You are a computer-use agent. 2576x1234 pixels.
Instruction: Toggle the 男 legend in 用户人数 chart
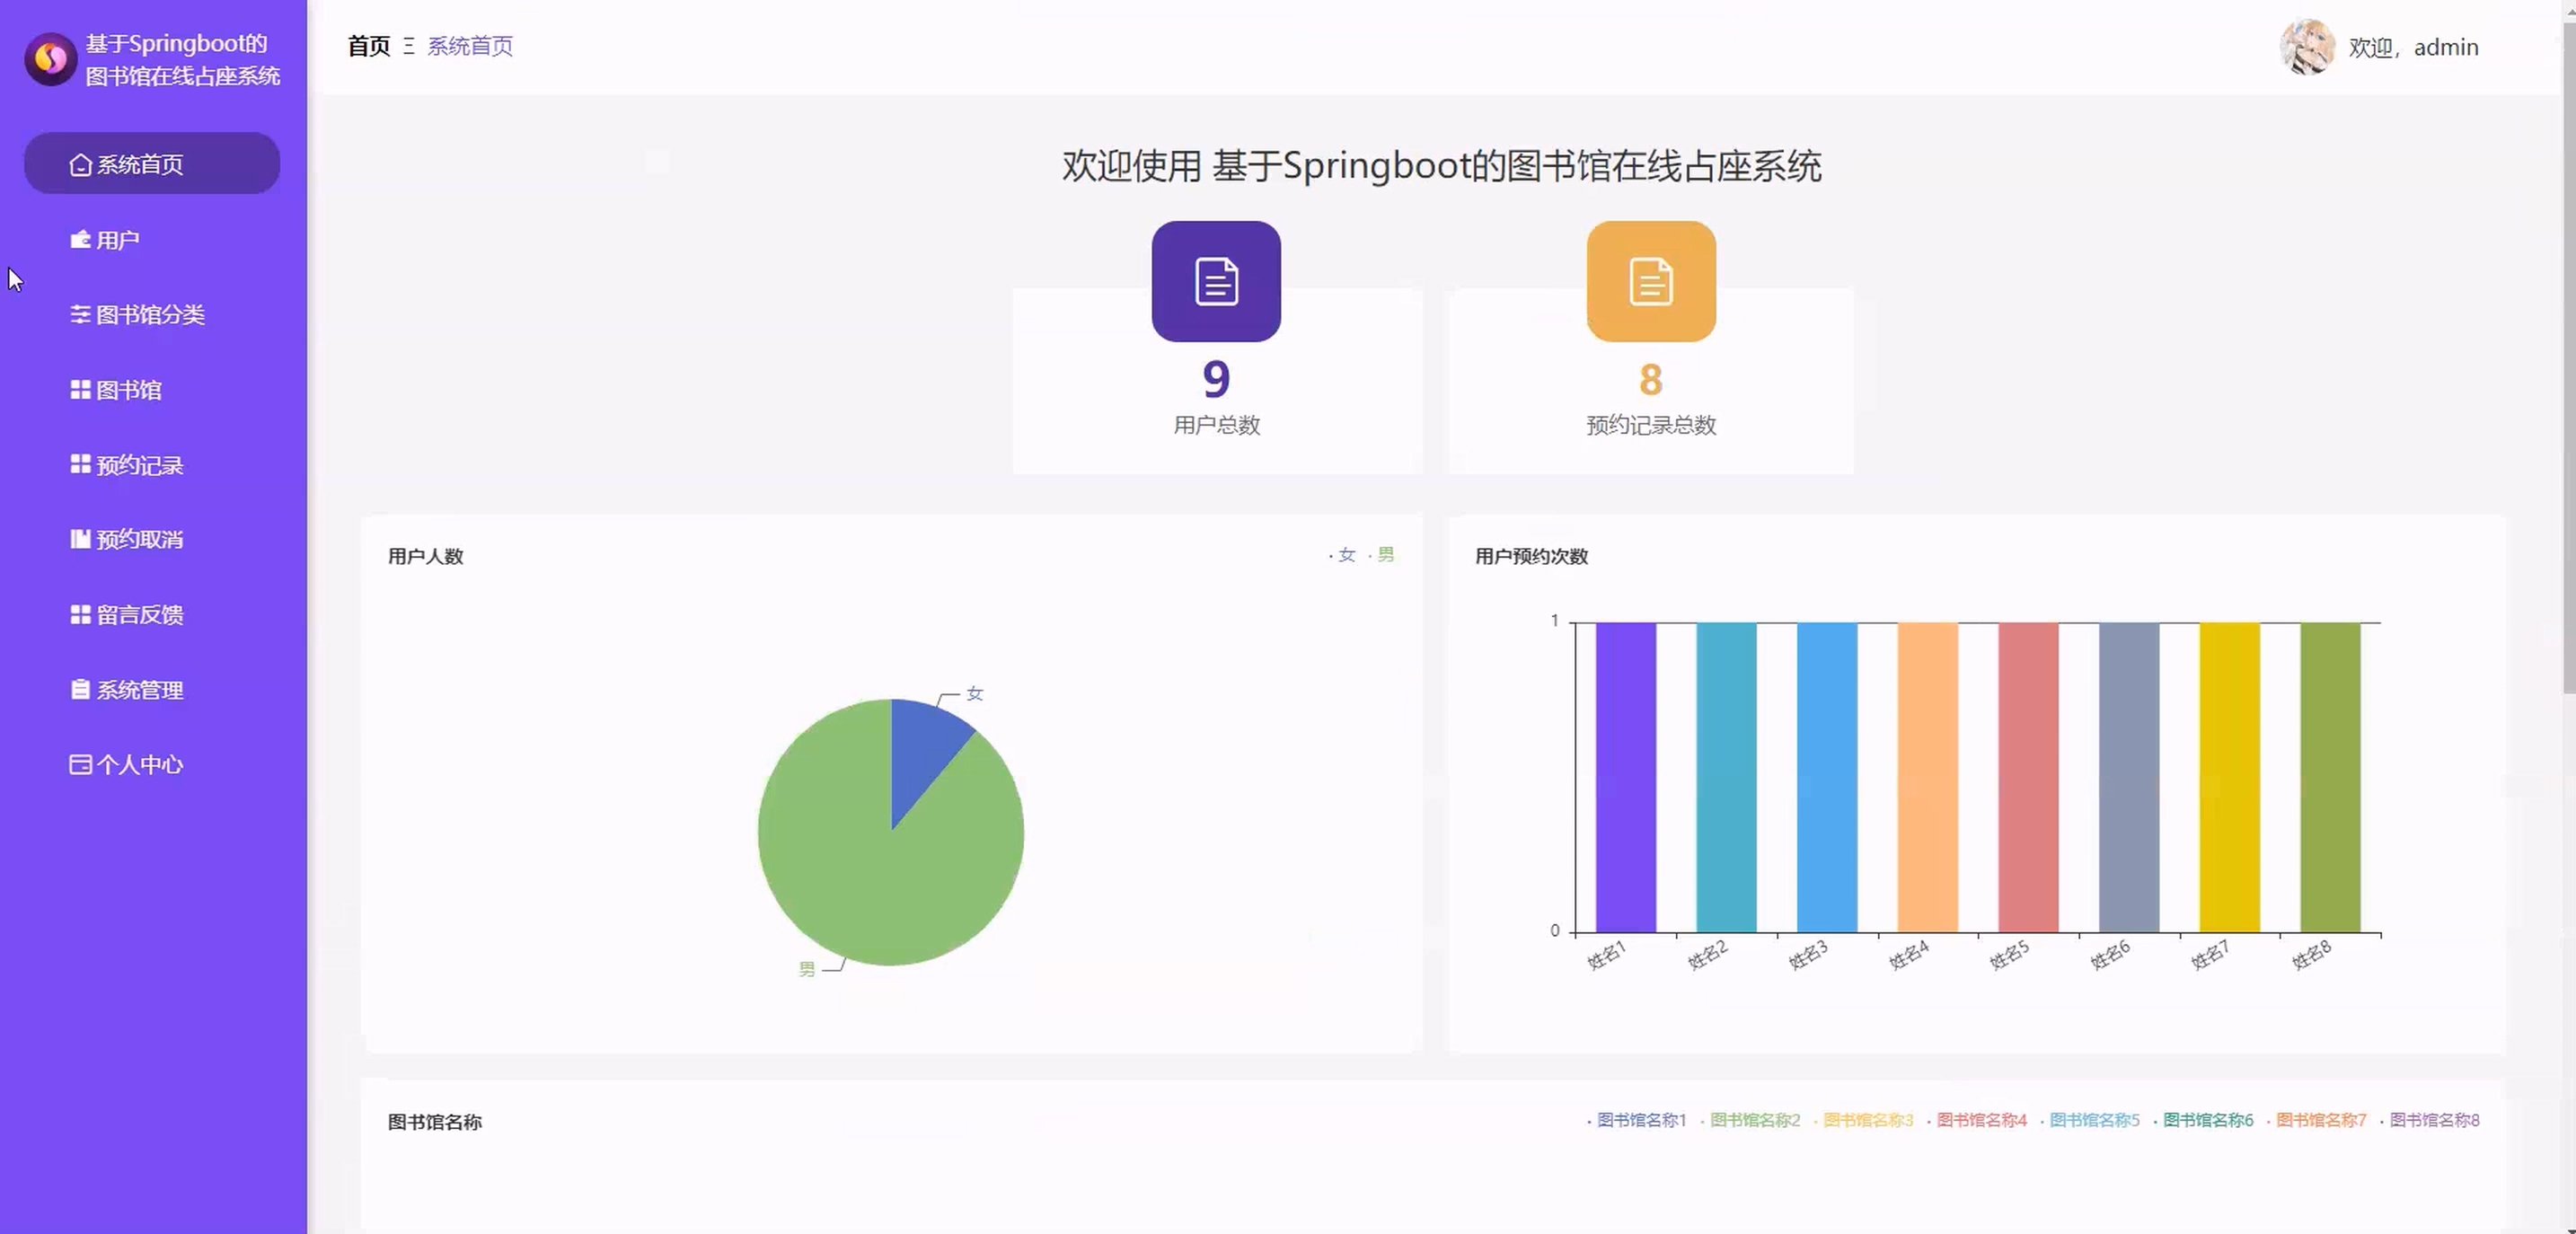coord(1384,555)
